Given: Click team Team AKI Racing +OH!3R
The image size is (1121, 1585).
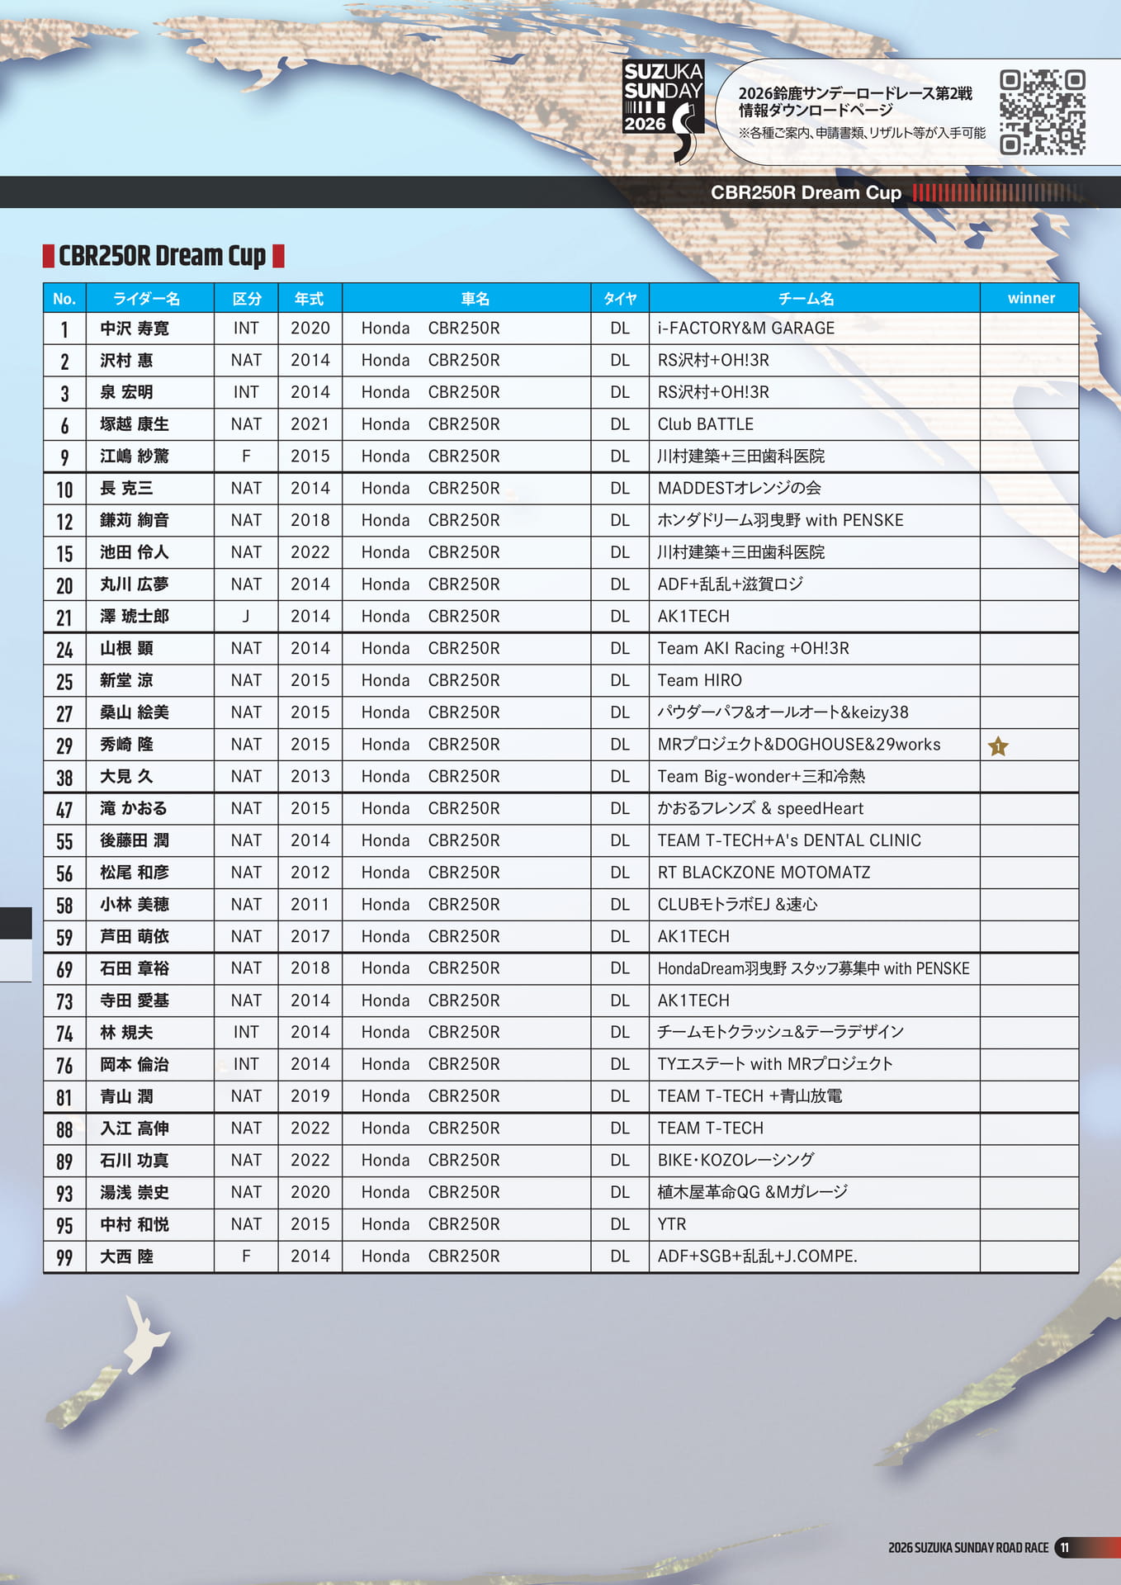Looking at the screenshot, I should (754, 649).
